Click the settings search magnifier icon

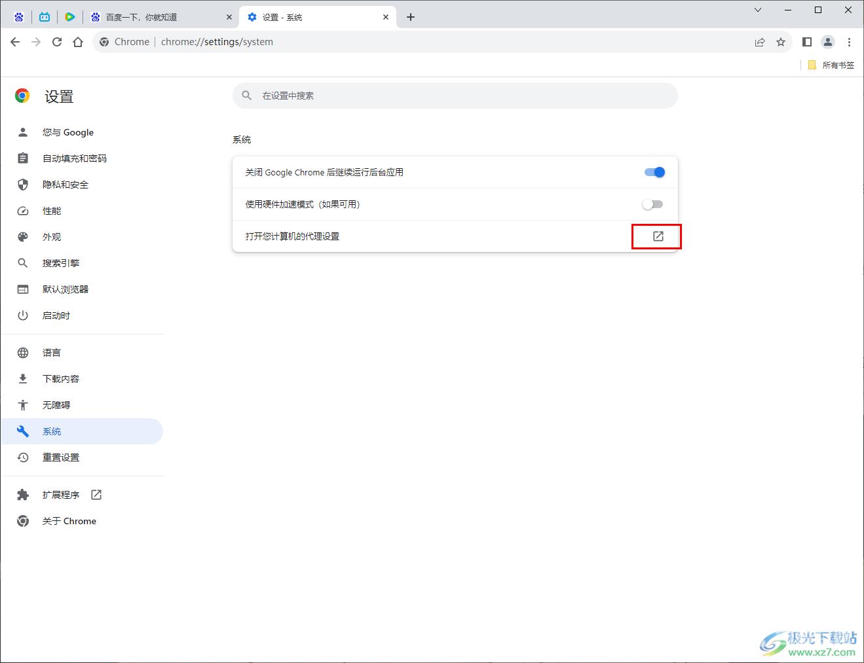(x=247, y=96)
